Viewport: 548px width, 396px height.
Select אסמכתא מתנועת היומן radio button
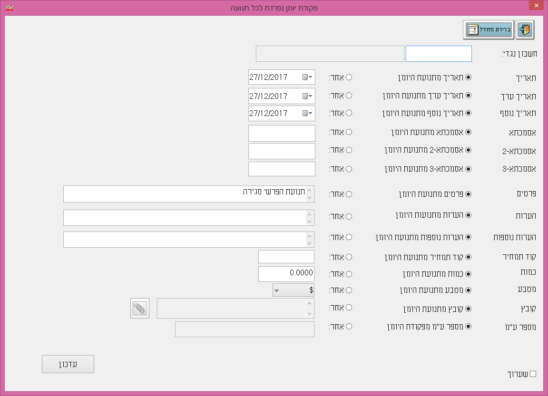click(x=468, y=132)
